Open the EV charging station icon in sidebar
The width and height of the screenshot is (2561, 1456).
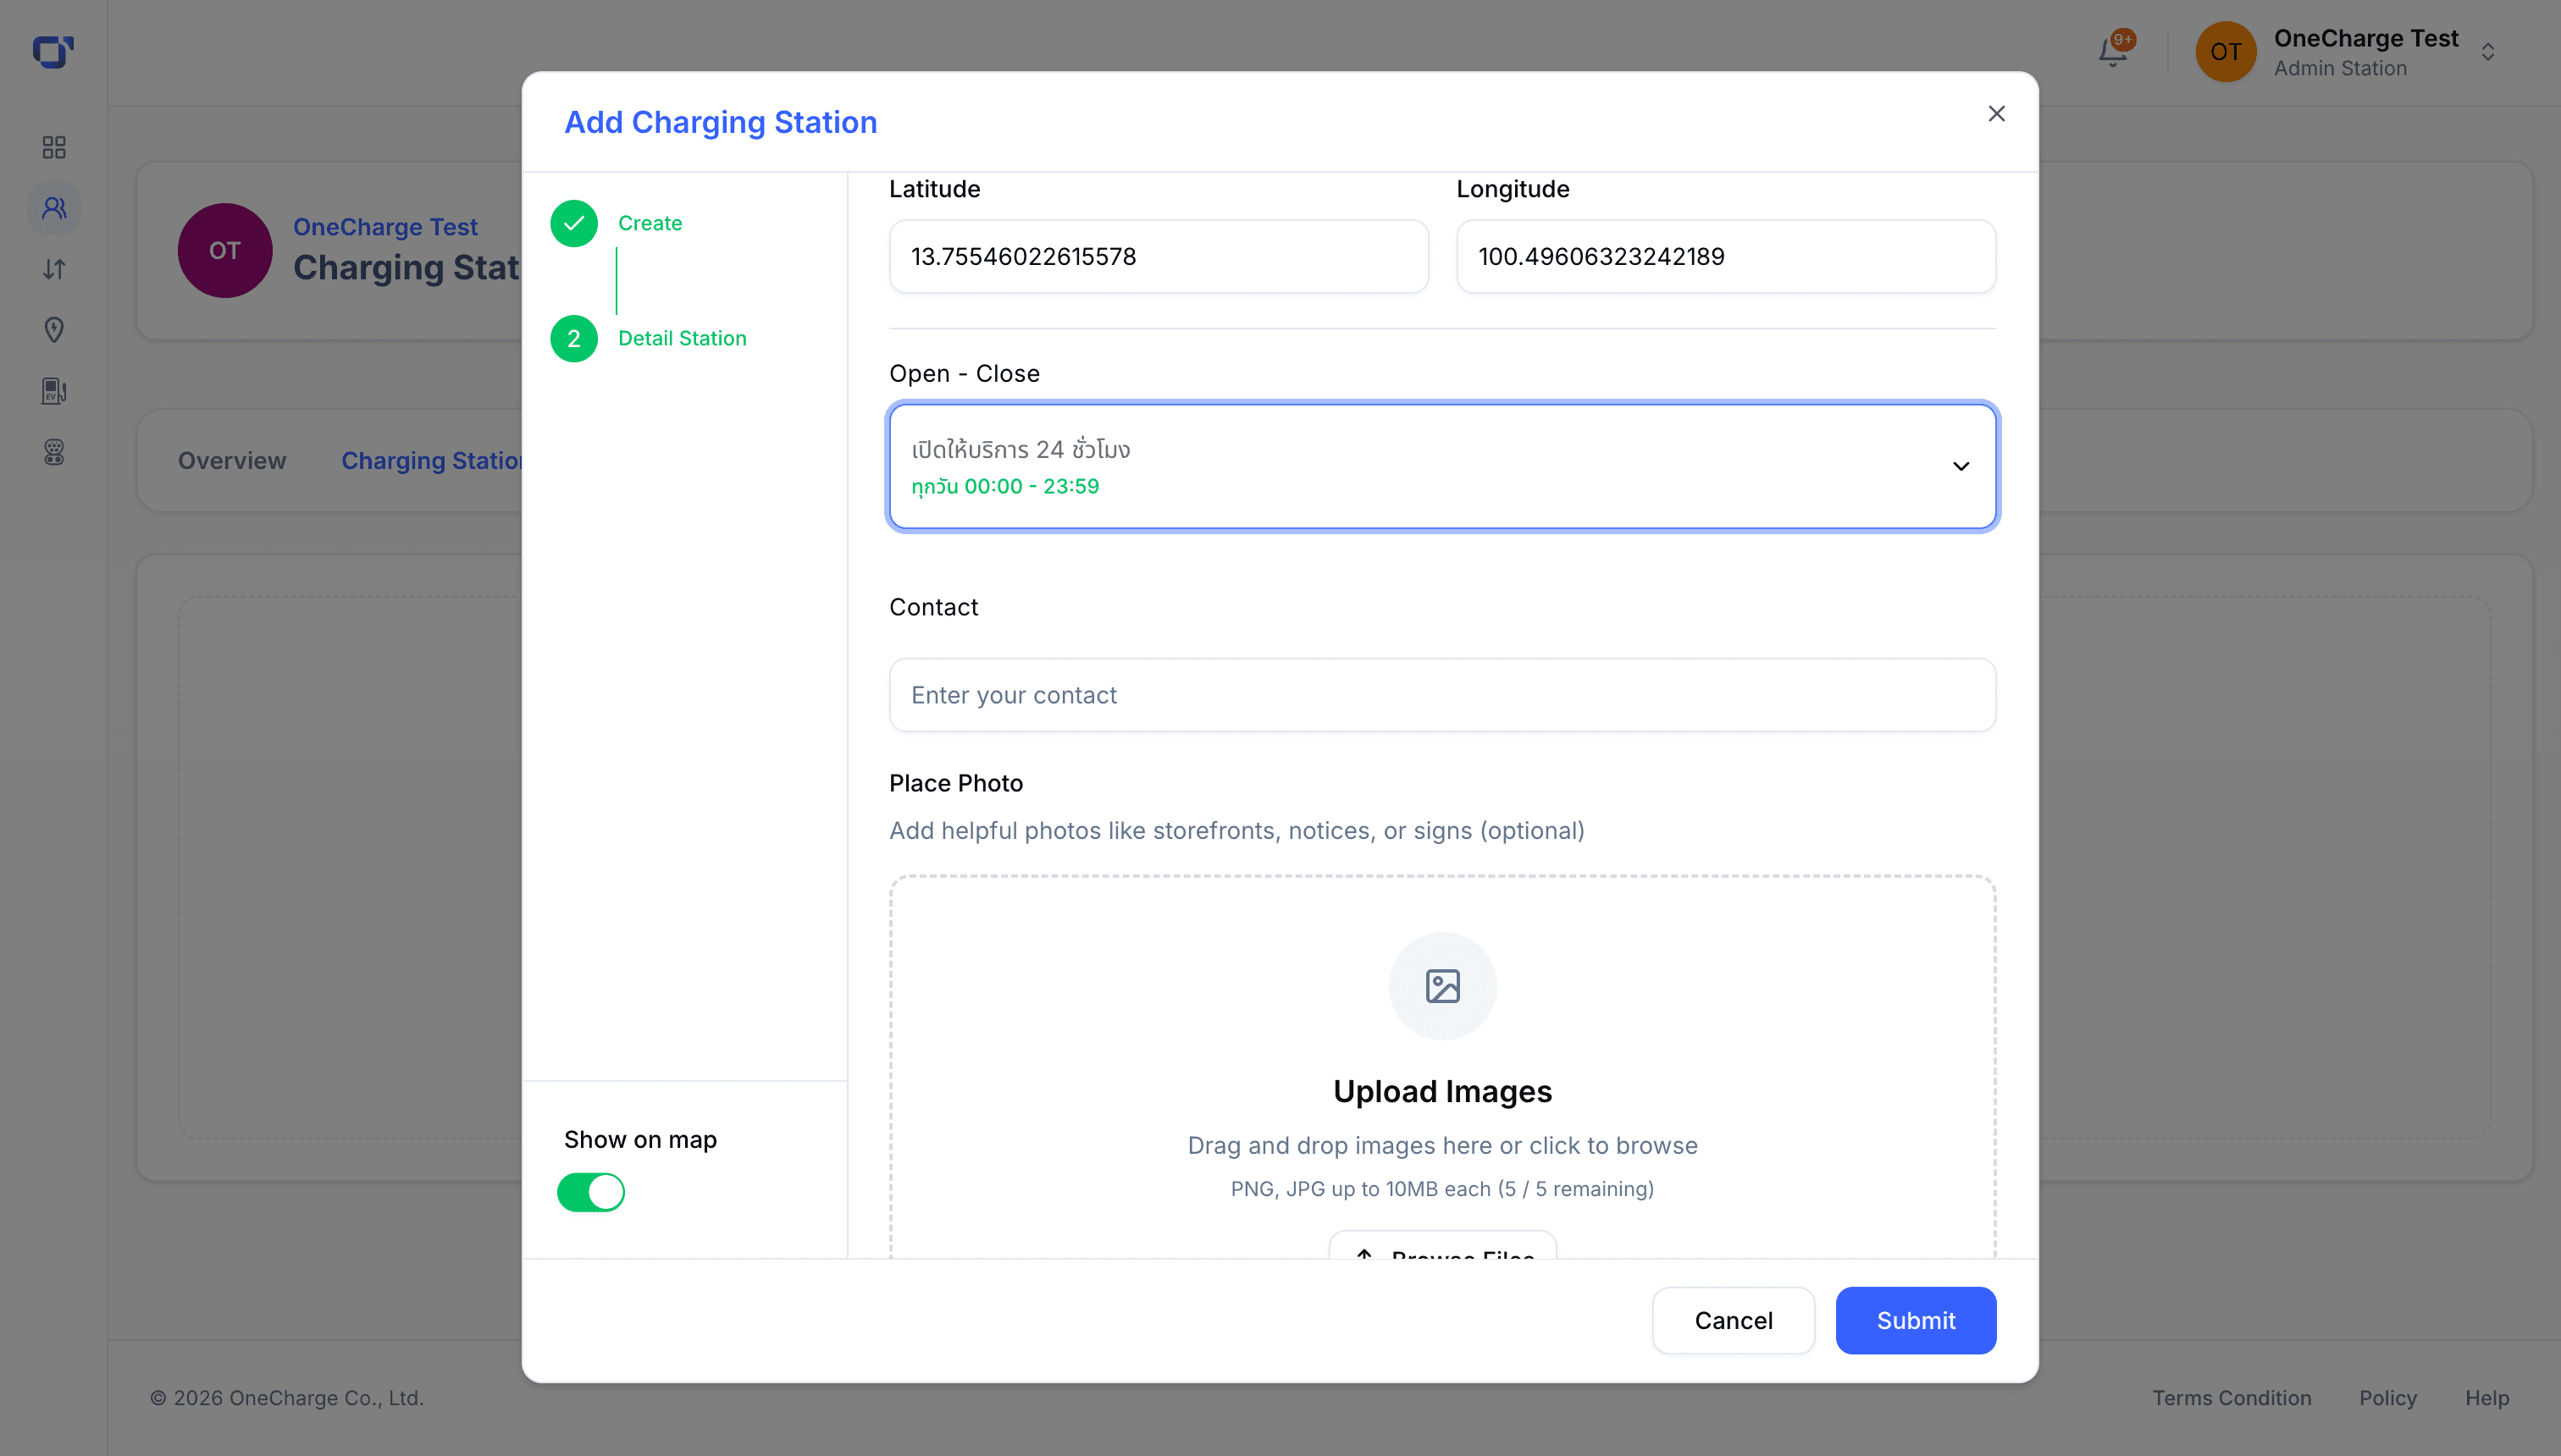(x=54, y=391)
